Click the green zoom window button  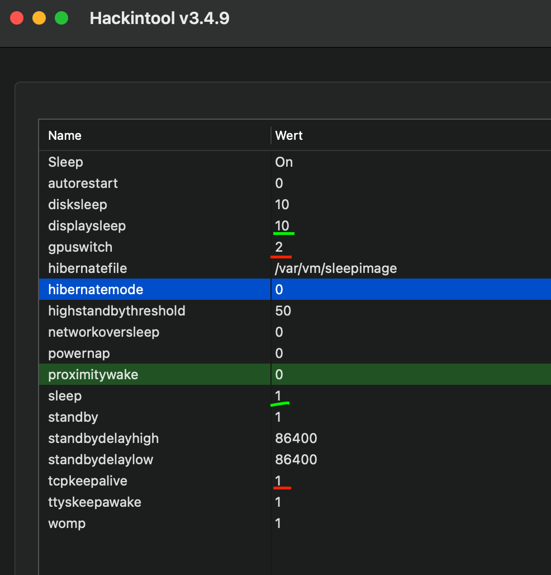[x=61, y=18]
